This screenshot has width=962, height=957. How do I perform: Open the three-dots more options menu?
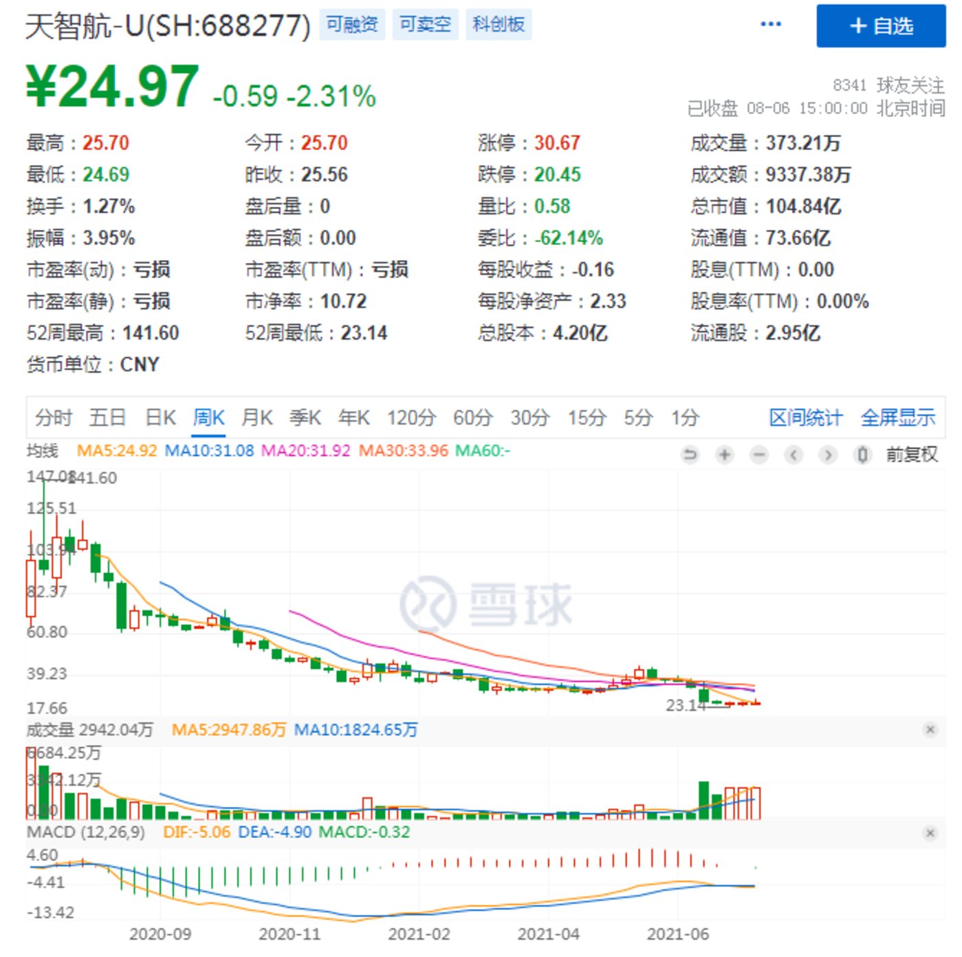[x=770, y=25]
